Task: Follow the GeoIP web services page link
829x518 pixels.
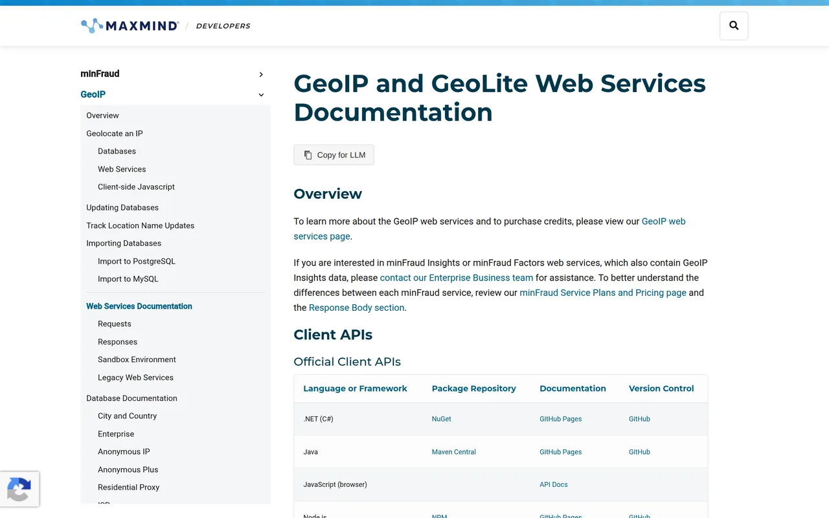Action: click(x=663, y=221)
